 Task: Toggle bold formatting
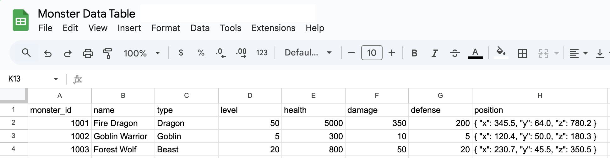tap(414, 53)
